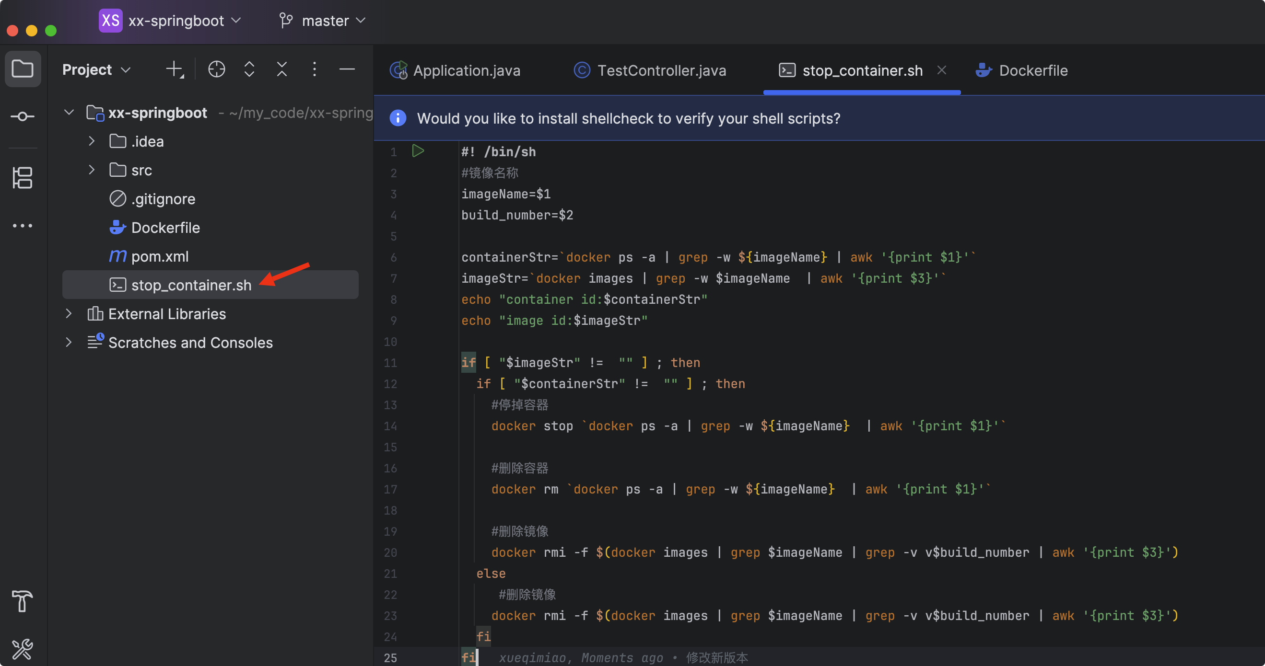The height and width of the screenshot is (666, 1265).
Task: Click the comment '#镜像名称'
Action: 490,173
